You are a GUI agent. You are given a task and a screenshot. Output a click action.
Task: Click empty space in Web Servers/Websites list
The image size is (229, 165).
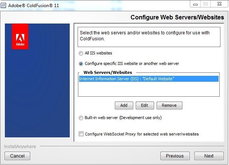149,89
